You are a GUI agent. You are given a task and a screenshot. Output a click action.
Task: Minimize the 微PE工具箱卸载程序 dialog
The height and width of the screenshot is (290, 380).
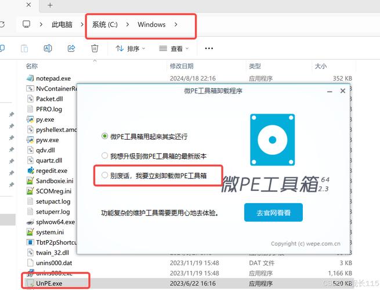[x=330, y=91]
